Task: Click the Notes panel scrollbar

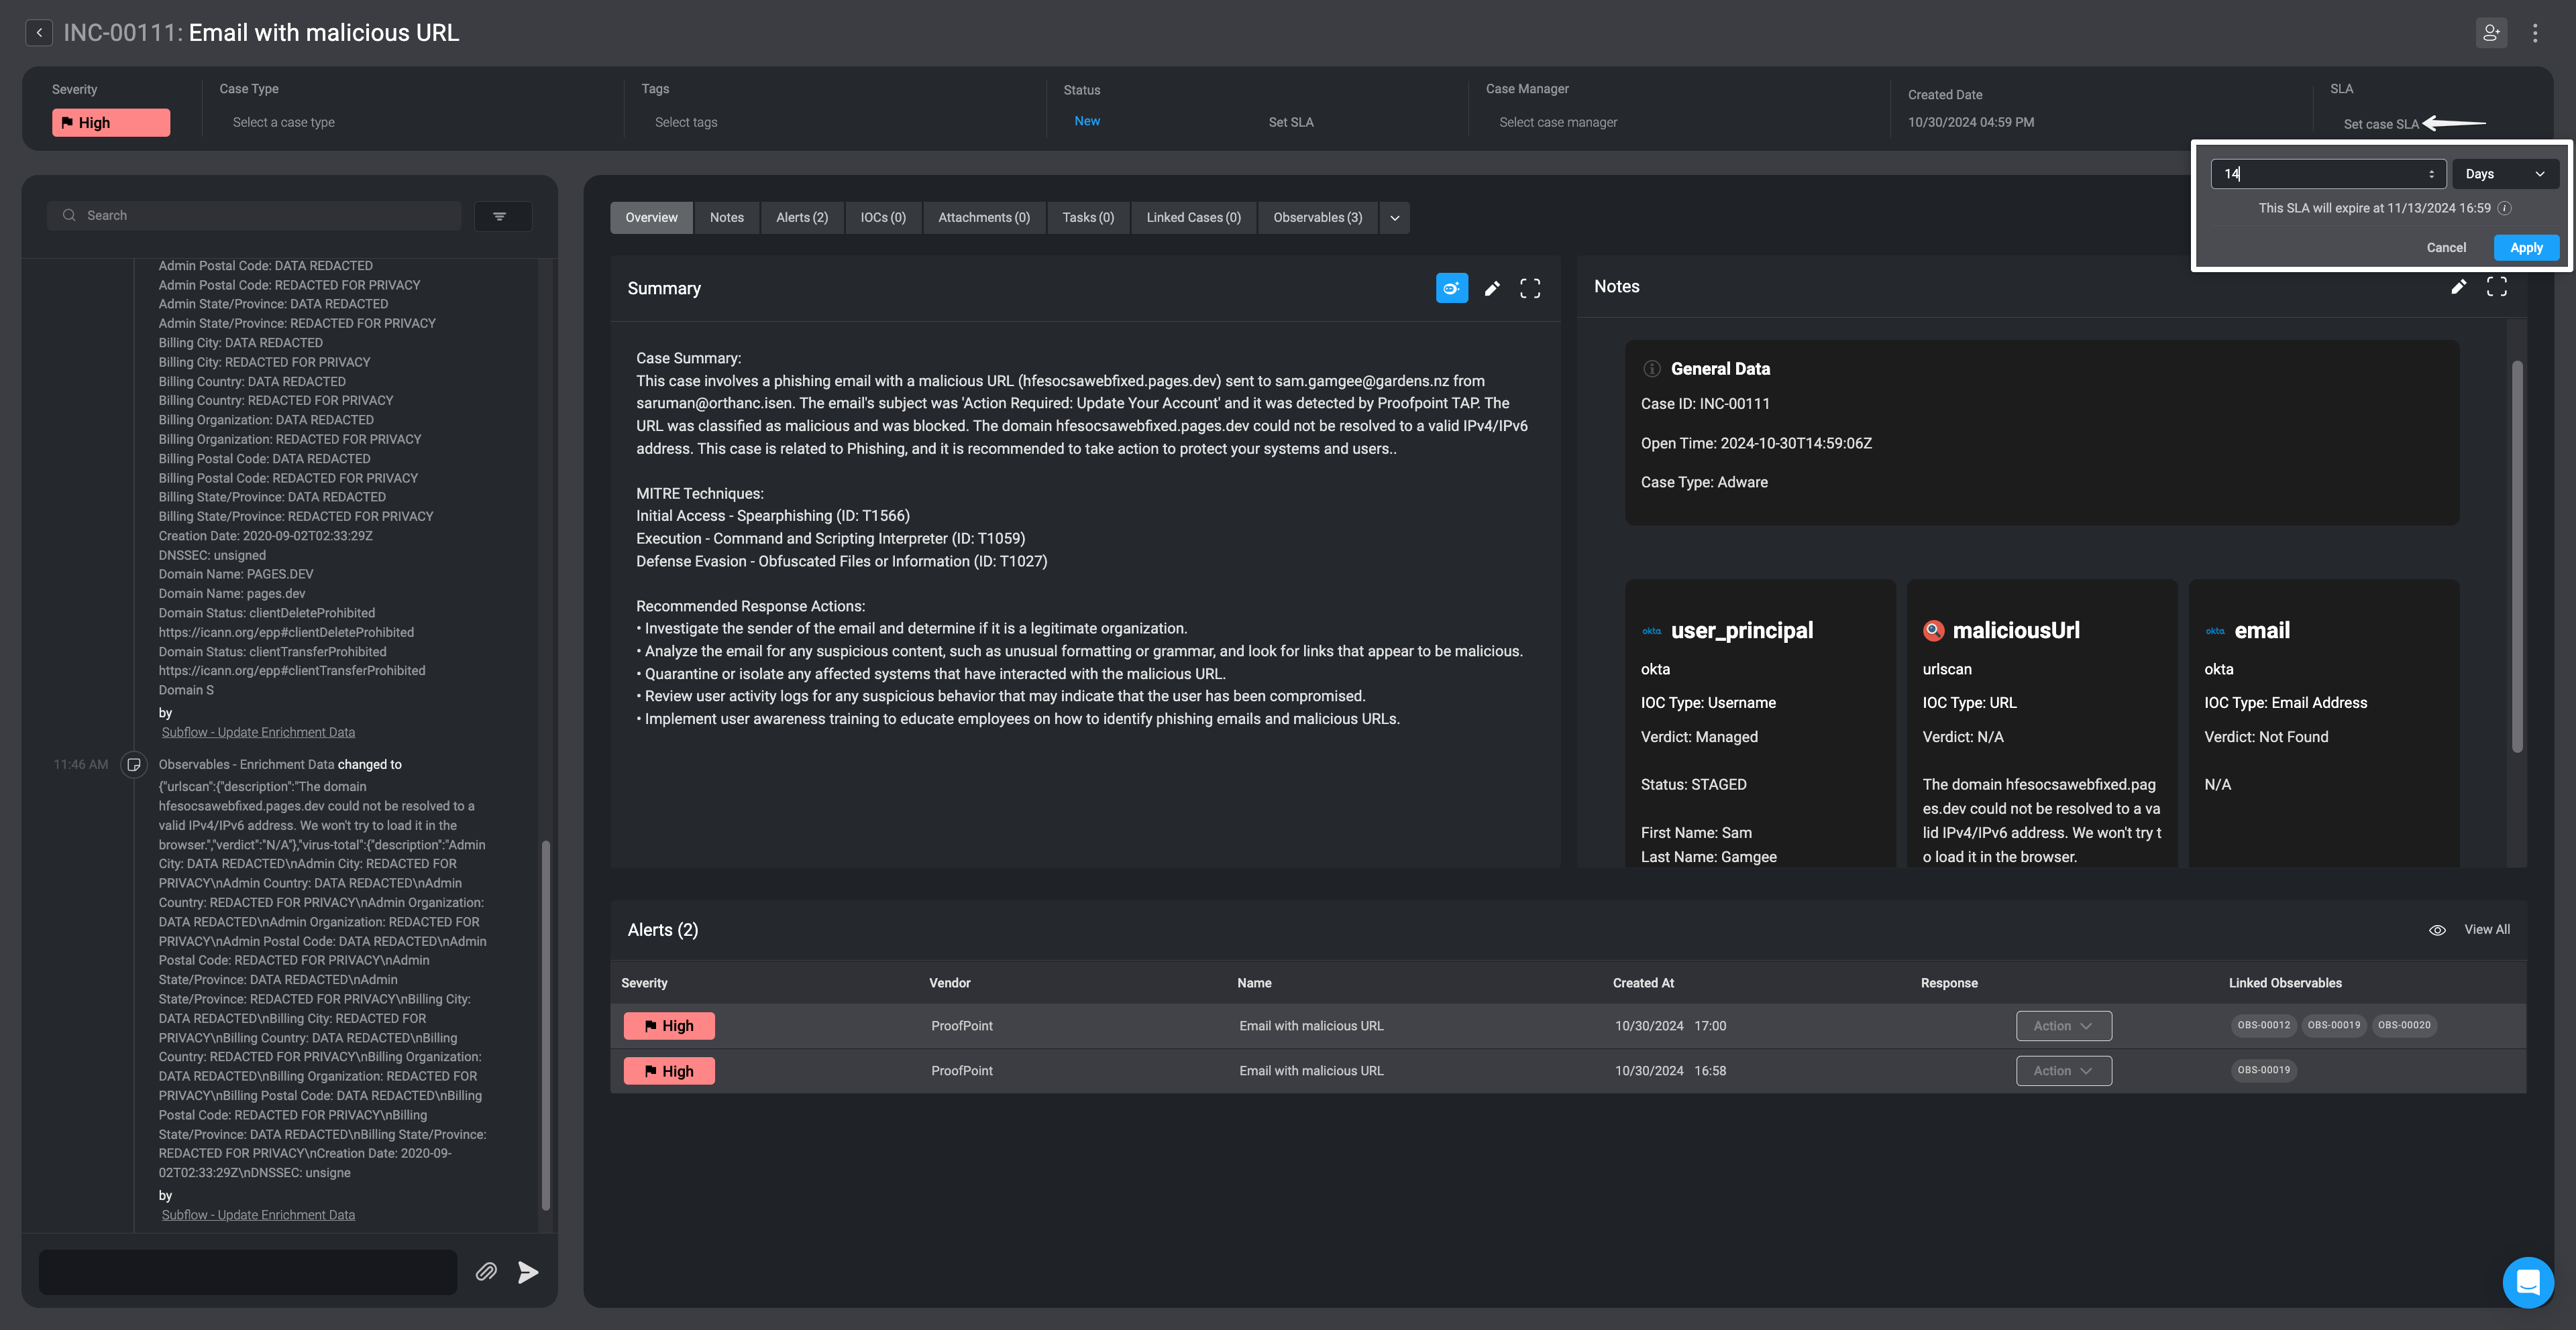Action: pos(2516,556)
